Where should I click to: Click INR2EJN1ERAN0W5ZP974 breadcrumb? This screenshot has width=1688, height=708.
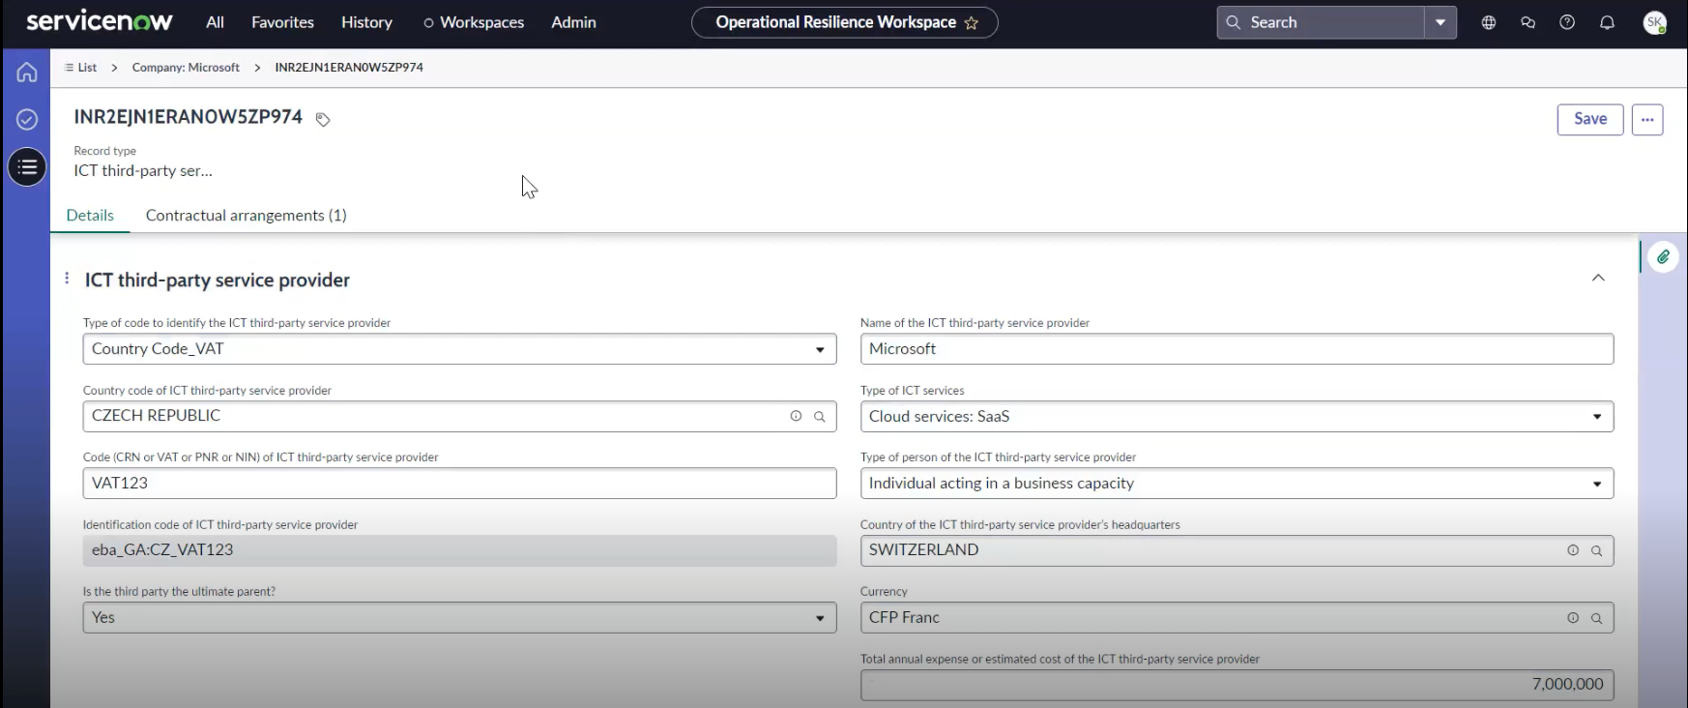pyautogui.click(x=349, y=68)
